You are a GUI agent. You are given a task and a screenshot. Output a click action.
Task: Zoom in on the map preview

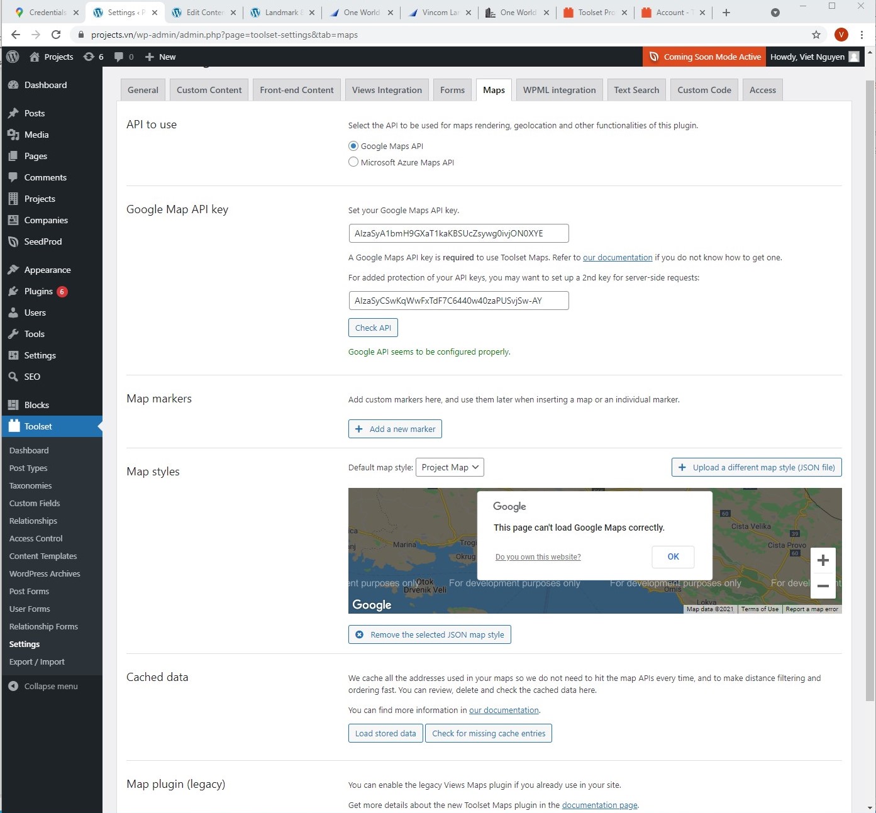pos(823,560)
